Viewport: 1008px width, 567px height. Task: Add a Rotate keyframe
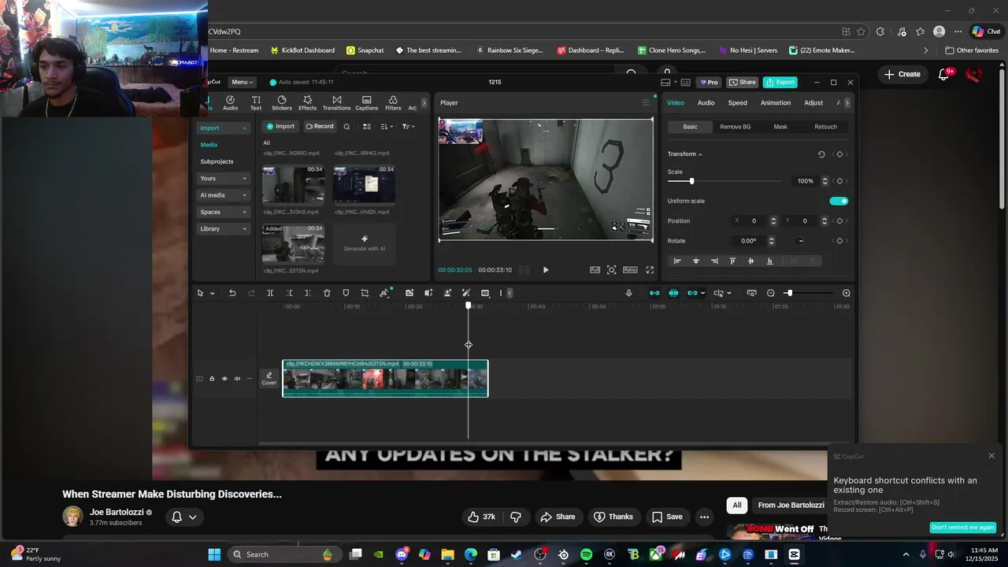click(839, 241)
